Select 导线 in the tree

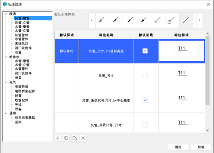coord(18,105)
